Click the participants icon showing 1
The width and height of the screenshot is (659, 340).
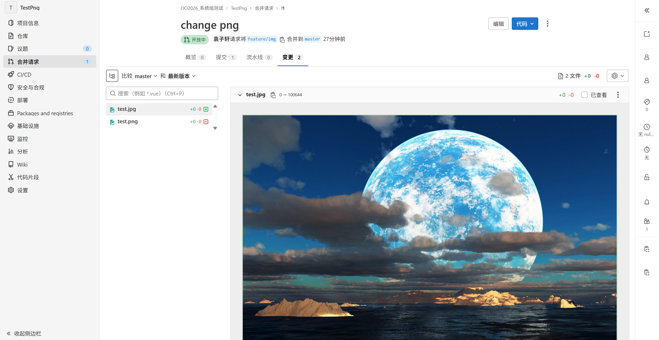[x=647, y=221]
